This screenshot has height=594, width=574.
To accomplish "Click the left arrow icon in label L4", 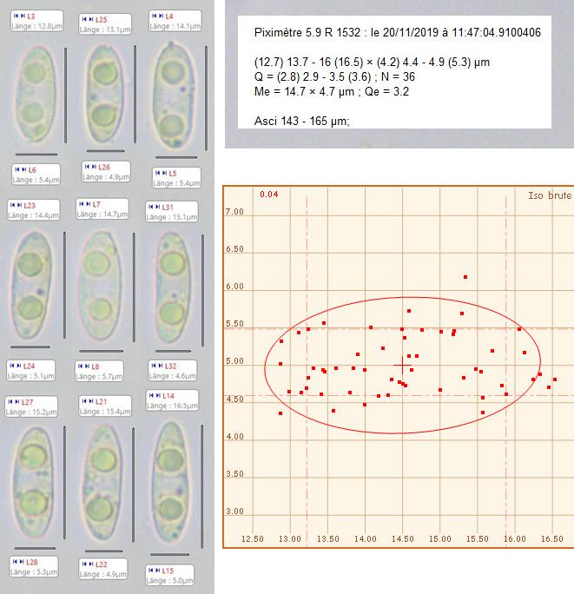I will point(155,16).
